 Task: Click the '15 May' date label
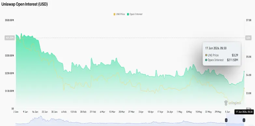(199, 112)
